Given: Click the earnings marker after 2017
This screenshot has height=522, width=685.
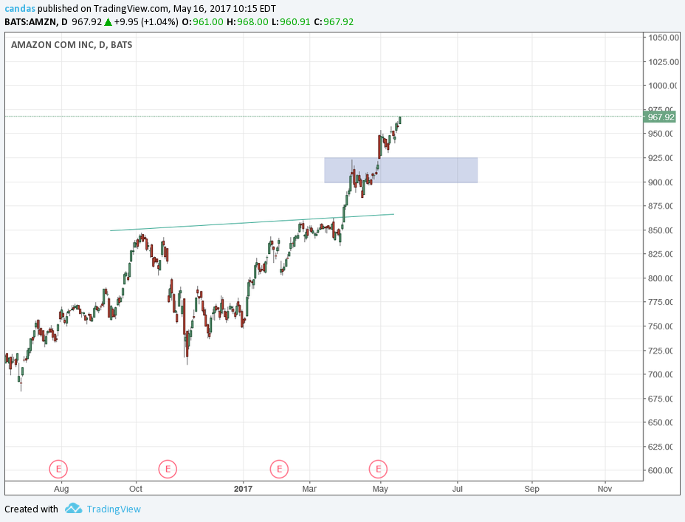Looking at the screenshot, I should pyautogui.click(x=279, y=469).
